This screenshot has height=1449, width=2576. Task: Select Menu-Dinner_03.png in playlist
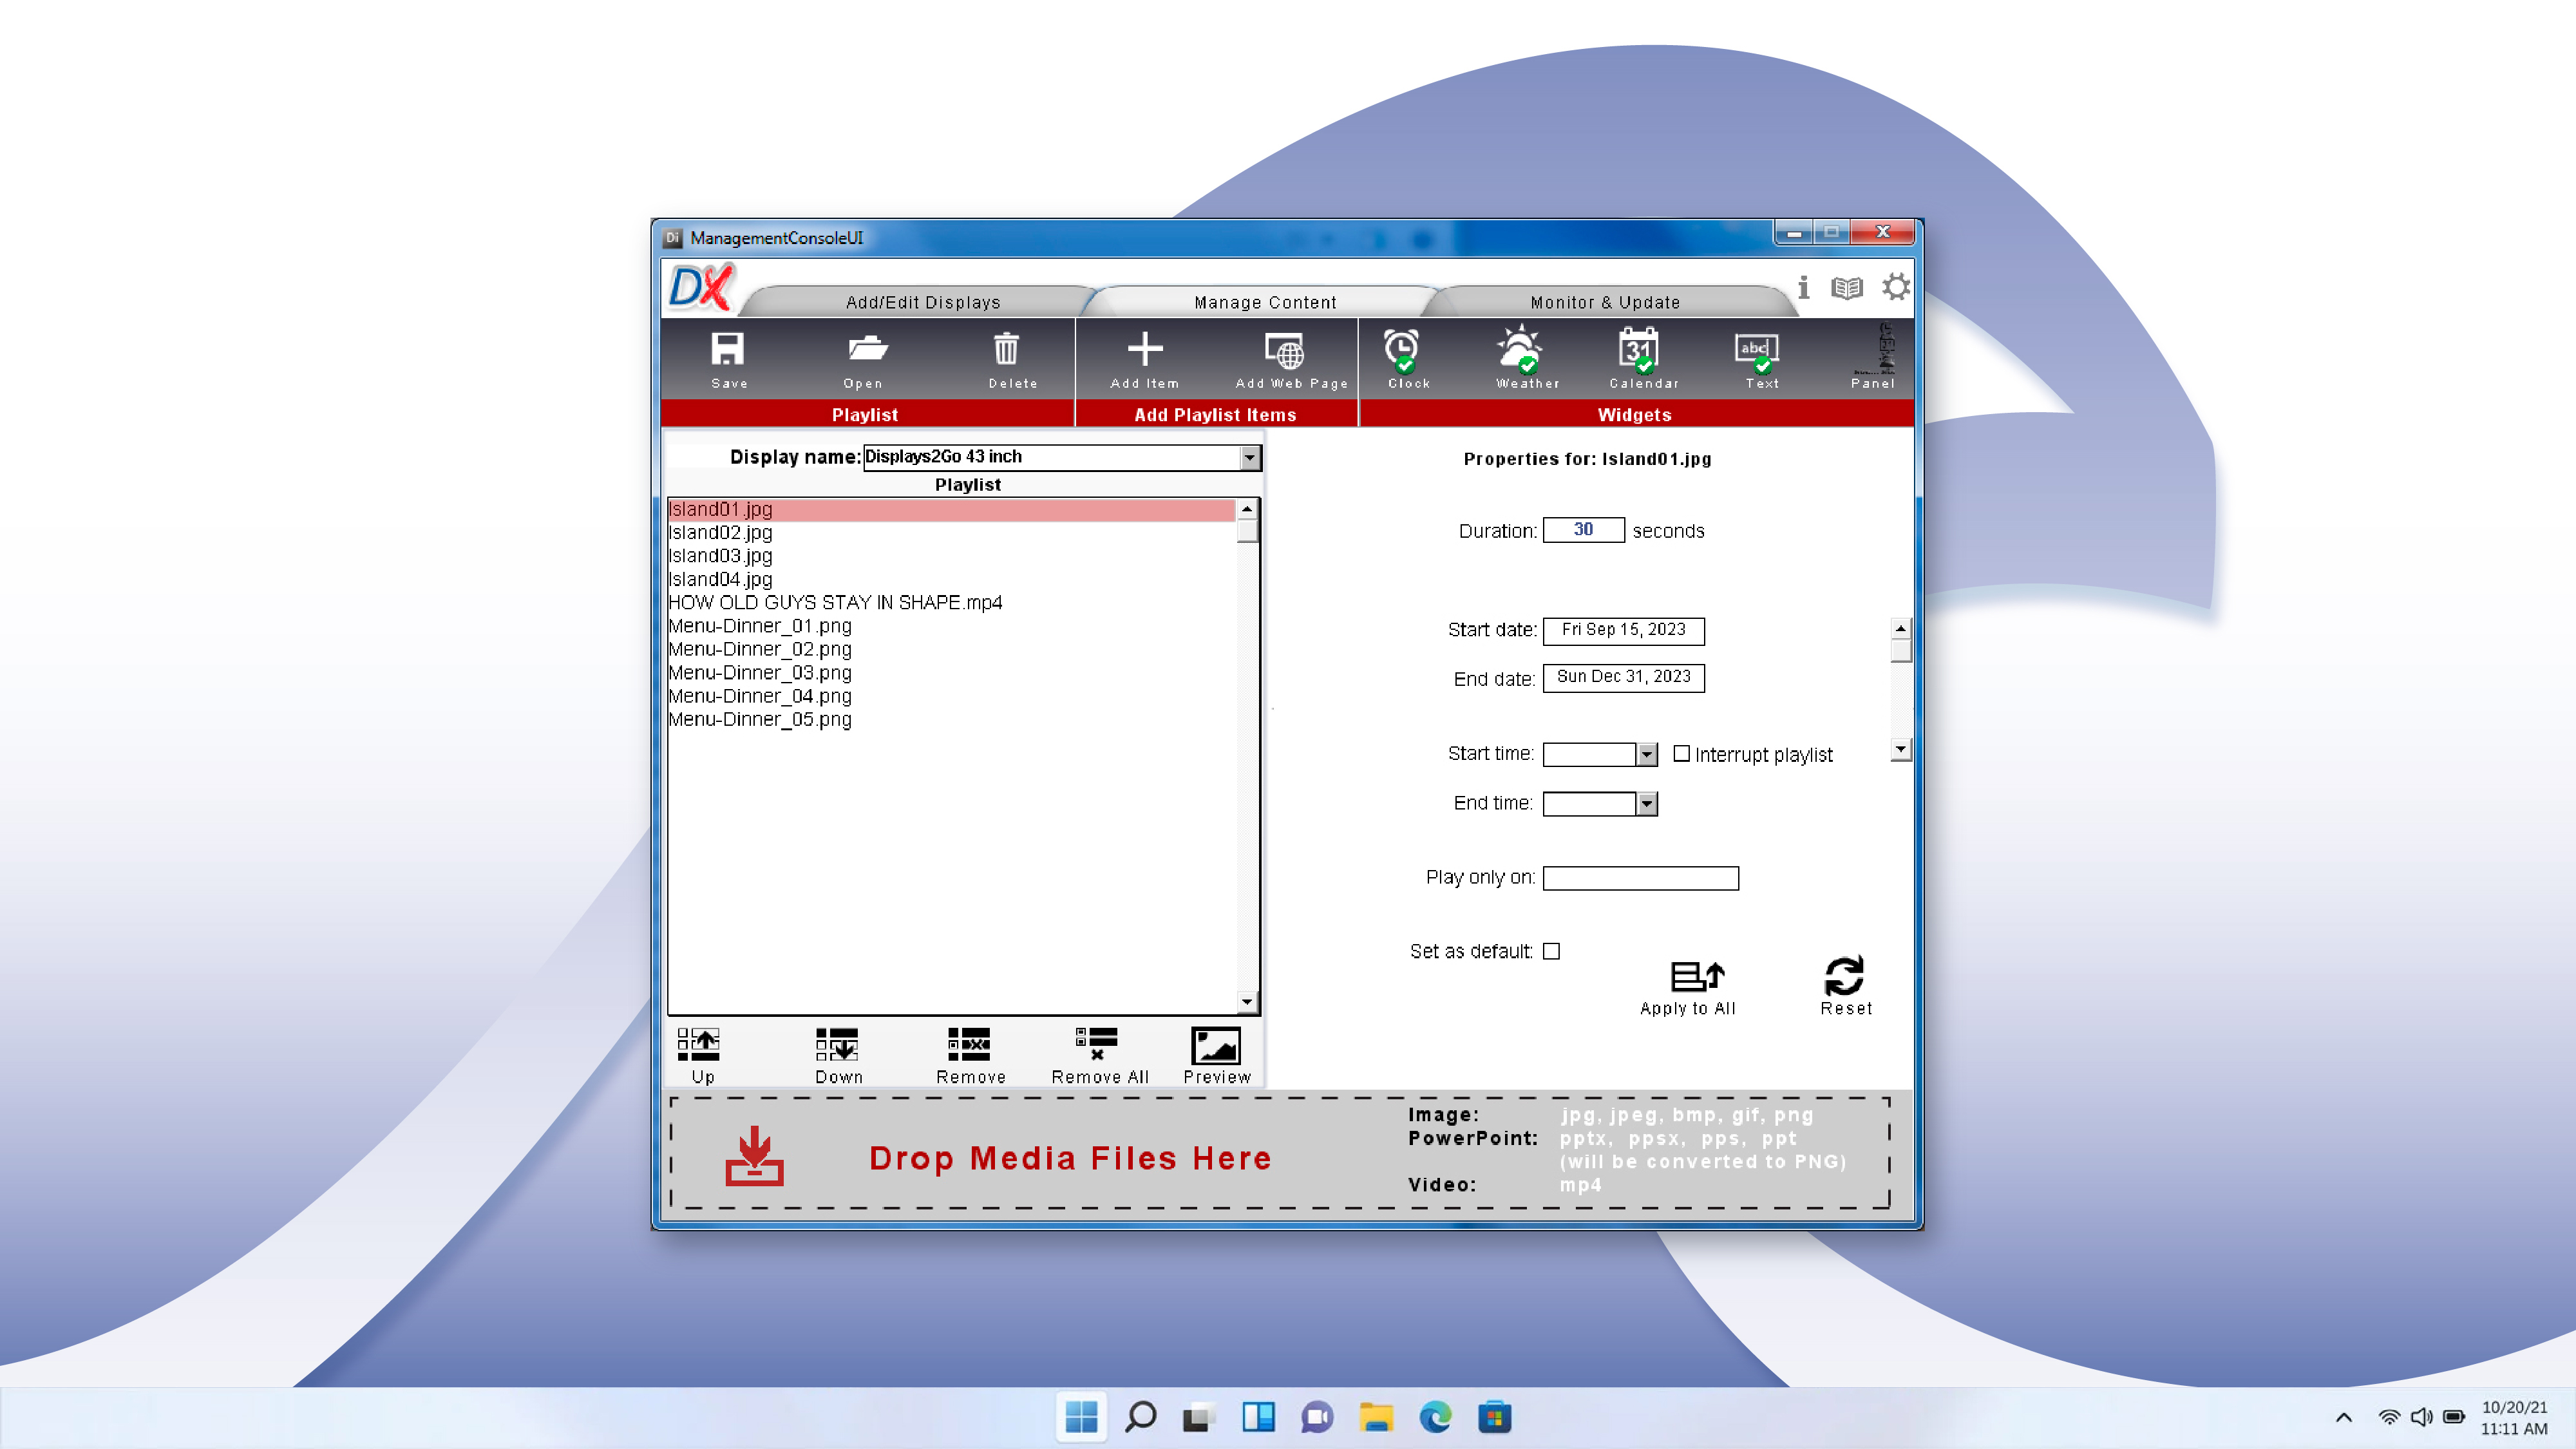[x=760, y=673]
